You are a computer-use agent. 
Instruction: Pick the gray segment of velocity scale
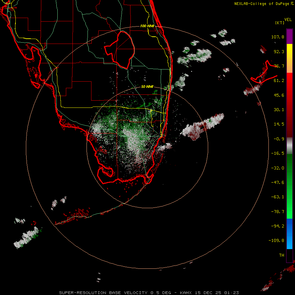[289, 146]
